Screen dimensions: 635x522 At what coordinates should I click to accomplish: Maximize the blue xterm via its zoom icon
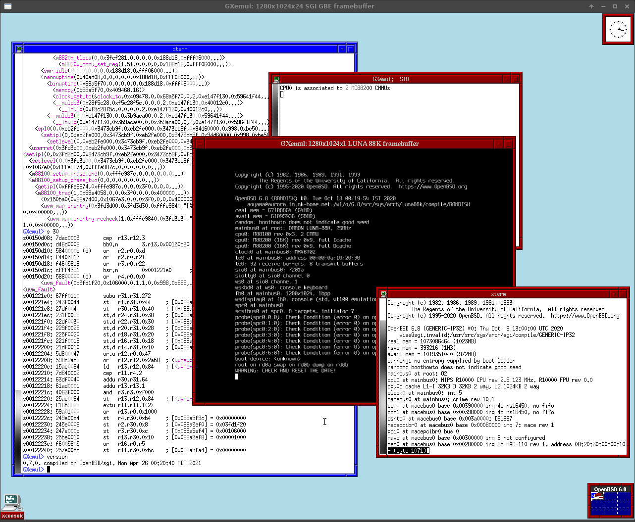click(350, 48)
